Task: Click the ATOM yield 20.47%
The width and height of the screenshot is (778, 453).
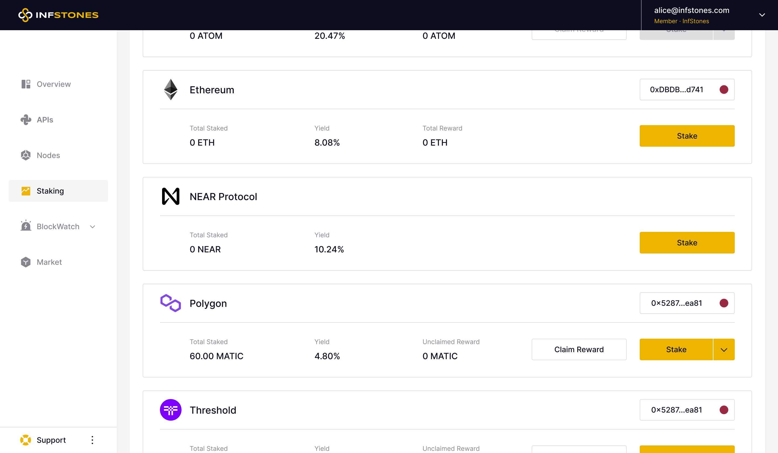Action: 329,36
